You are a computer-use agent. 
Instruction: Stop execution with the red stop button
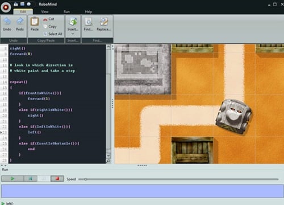(x=57, y=179)
